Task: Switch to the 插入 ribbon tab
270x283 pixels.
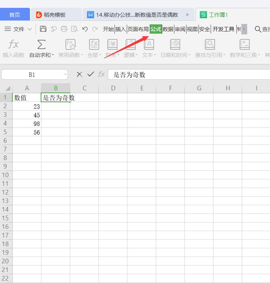Action: click(x=120, y=29)
